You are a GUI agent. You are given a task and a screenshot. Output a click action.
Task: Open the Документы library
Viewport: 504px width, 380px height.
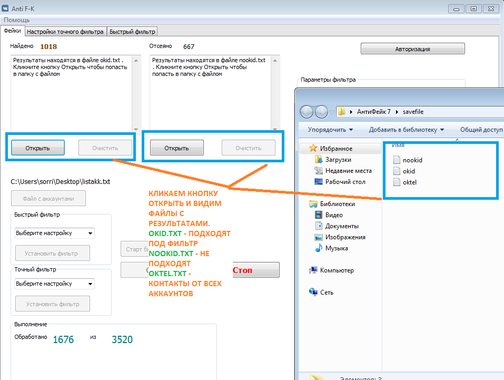tap(342, 226)
